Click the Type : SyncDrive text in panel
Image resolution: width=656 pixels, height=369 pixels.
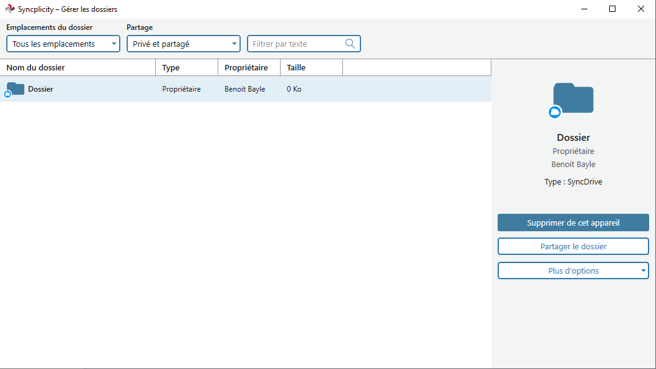573,181
